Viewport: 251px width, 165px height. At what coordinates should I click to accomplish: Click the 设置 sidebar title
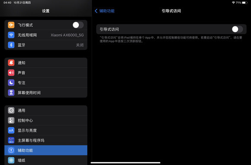tap(46, 11)
